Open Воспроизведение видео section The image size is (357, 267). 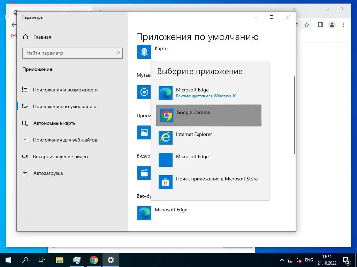[73, 156]
